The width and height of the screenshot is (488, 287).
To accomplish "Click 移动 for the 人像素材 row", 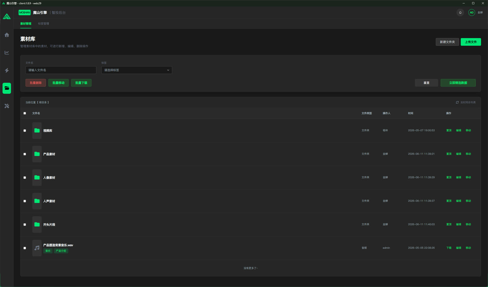I will [x=468, y=177].
